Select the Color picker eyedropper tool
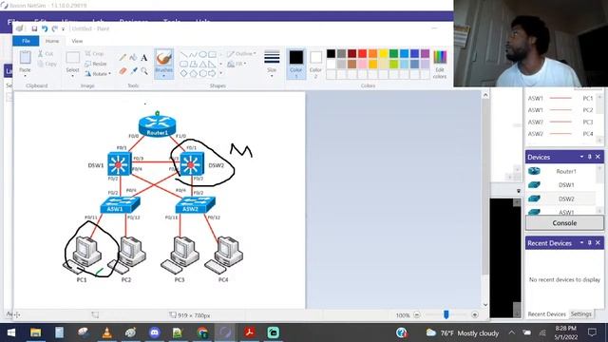Image resolution: width=608 pixels, height=342 pixels. [134, 71]
